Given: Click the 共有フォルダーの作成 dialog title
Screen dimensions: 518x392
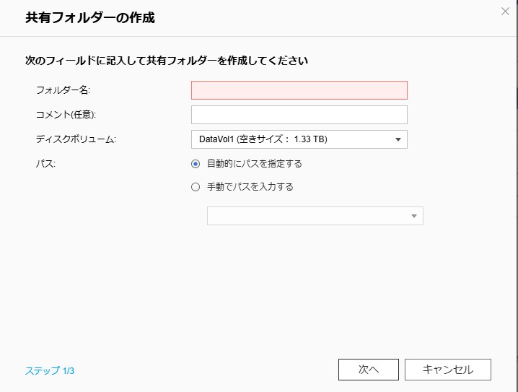Looking at the screenshot, I should point(90,17).
